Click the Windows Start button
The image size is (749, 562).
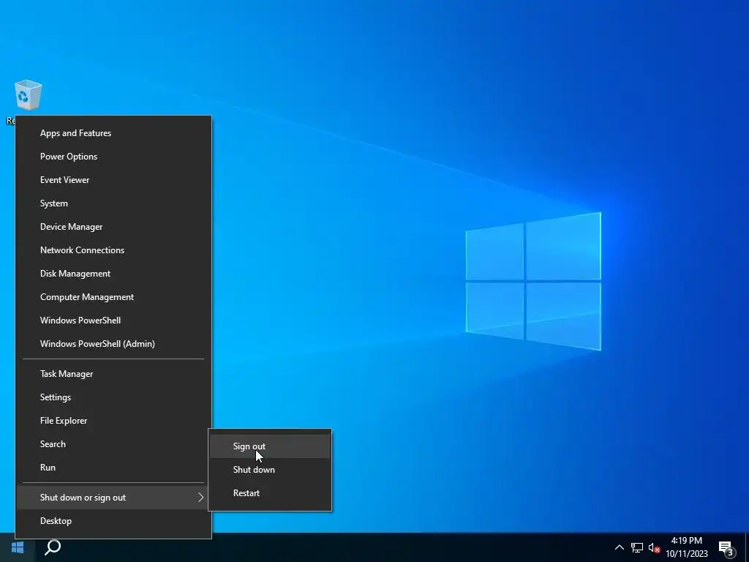pyautogui.click(x=18, y=547)
